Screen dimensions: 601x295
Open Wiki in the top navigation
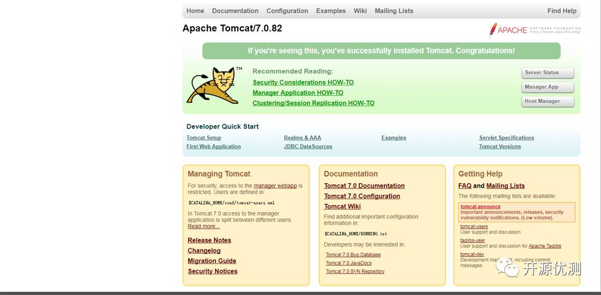click(x=360, y=11)
